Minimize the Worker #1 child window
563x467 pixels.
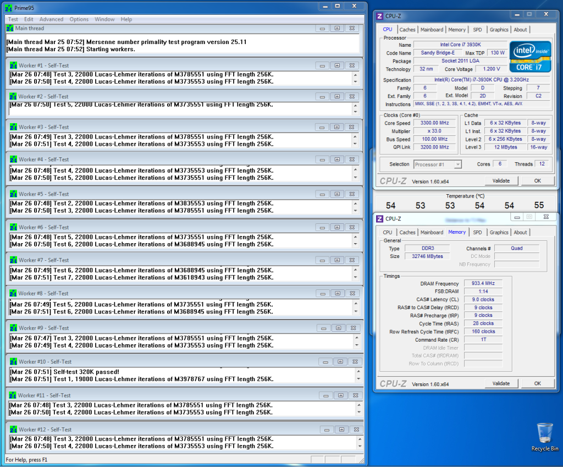[x=322, y=65]
